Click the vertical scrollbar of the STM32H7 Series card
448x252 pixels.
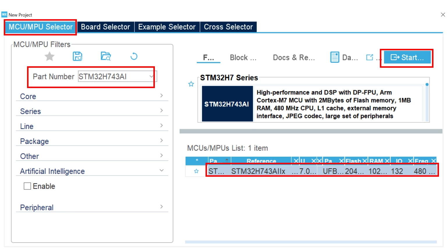pyautogui.click(x=427, y=102)
